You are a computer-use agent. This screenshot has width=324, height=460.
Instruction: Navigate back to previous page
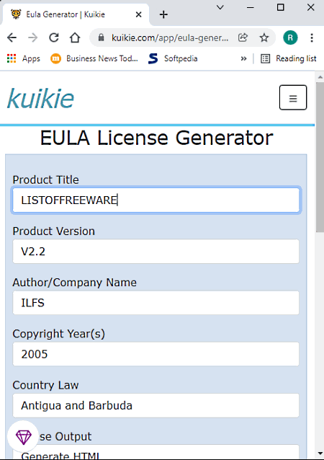click(12, 37)
